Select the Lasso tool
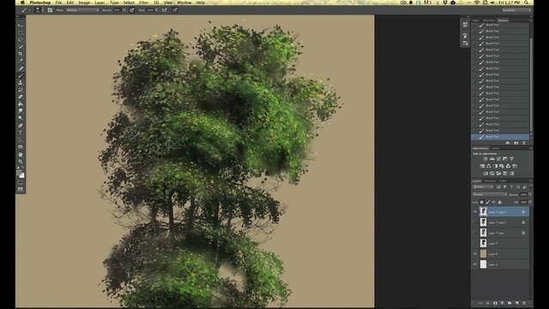Viewport: 549px width, 309px height. click(x=21, y=39)
